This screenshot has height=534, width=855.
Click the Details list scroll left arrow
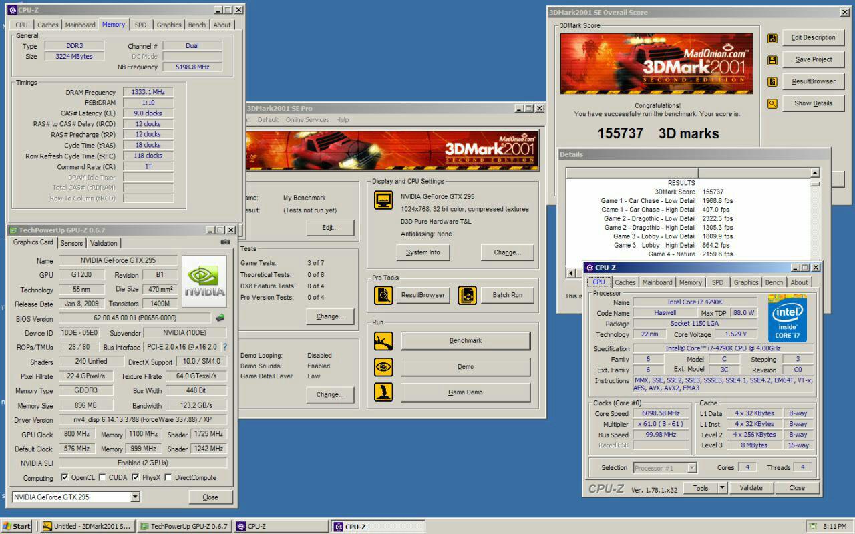(570, 273)
